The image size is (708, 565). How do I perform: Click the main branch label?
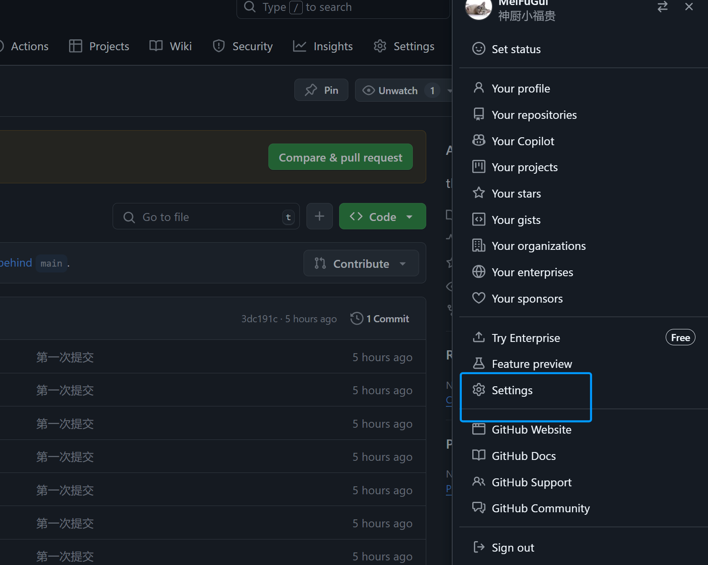tap(51, 263)
